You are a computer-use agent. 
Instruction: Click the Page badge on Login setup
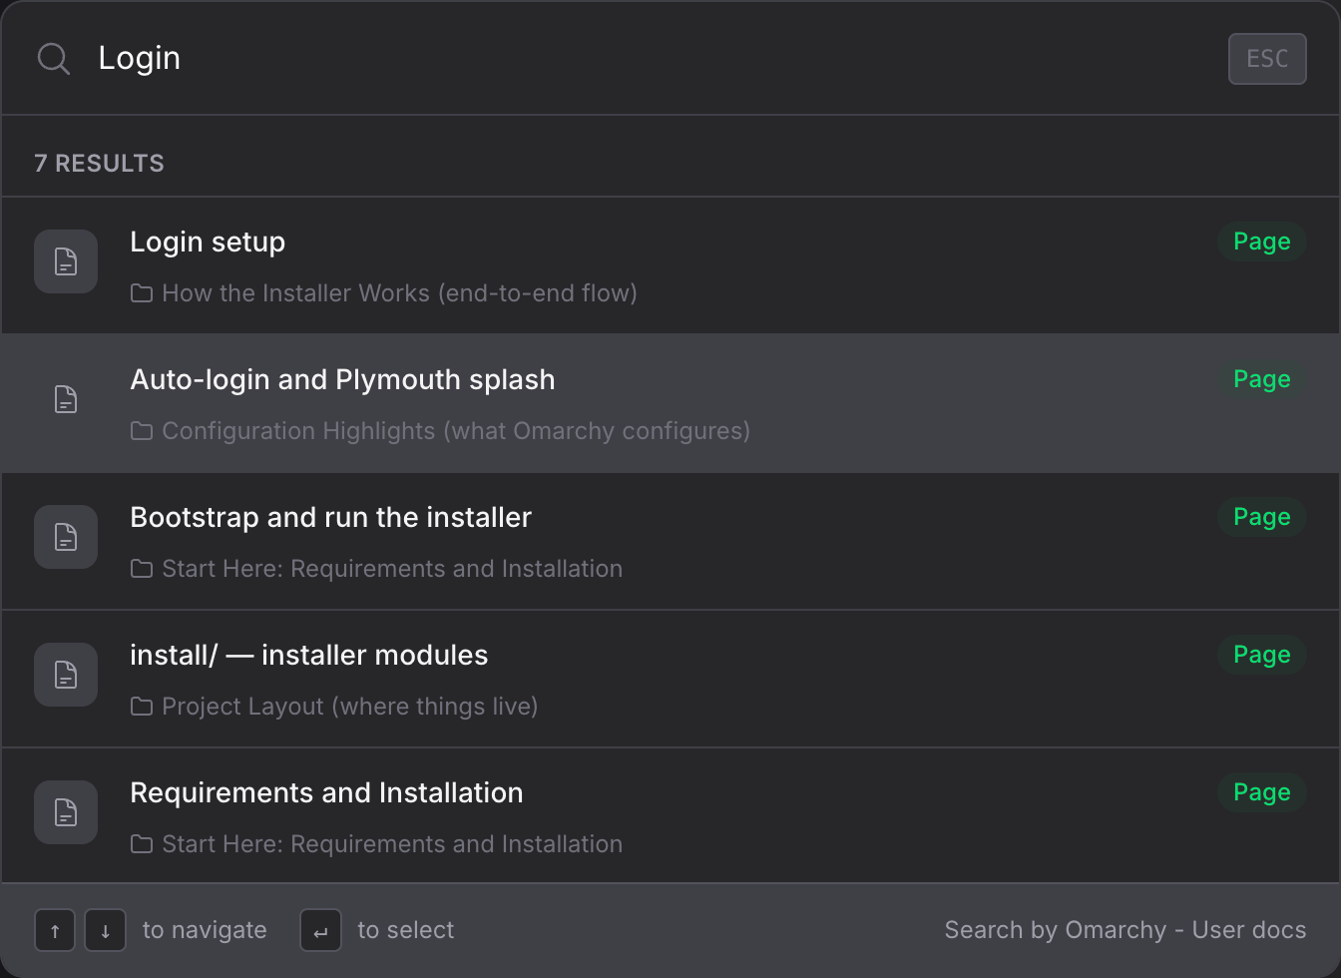tap(1261, 243)
